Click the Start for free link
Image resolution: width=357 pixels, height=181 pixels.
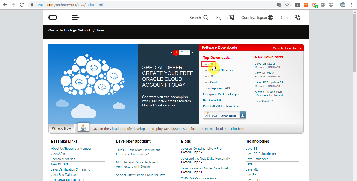point(235,129)
